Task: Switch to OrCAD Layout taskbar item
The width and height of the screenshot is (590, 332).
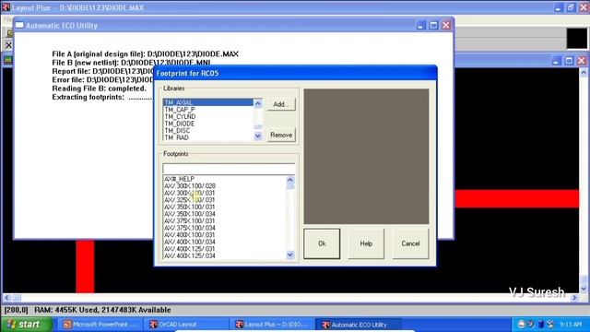Action: point(186,324)
